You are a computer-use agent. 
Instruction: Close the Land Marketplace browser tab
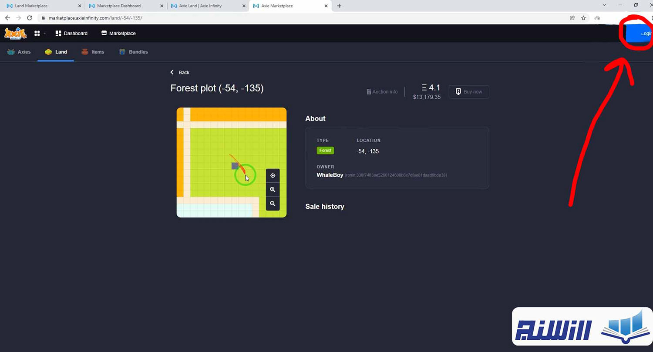click(x=80, y=6)
